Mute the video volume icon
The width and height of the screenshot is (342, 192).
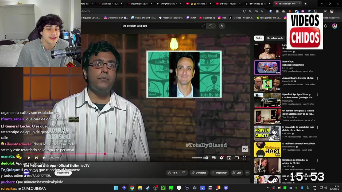click(44, 158)
